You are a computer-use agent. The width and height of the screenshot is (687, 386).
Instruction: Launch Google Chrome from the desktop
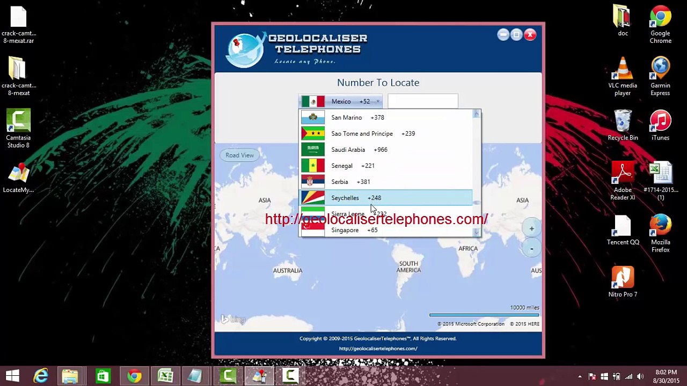coord(661,25)
